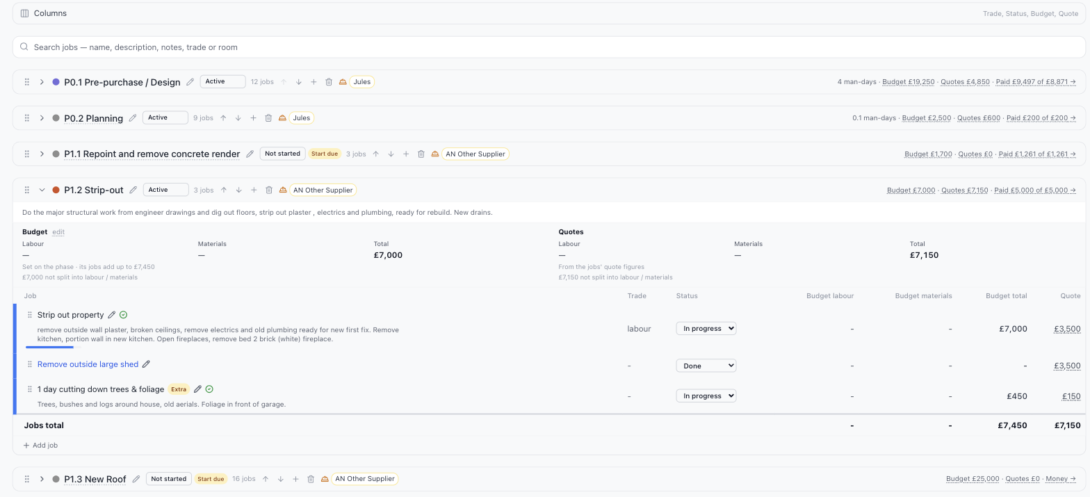Viewport: 1090px width, 497px height.
Task: Click Add job below Jobs total
Action: 40,445
